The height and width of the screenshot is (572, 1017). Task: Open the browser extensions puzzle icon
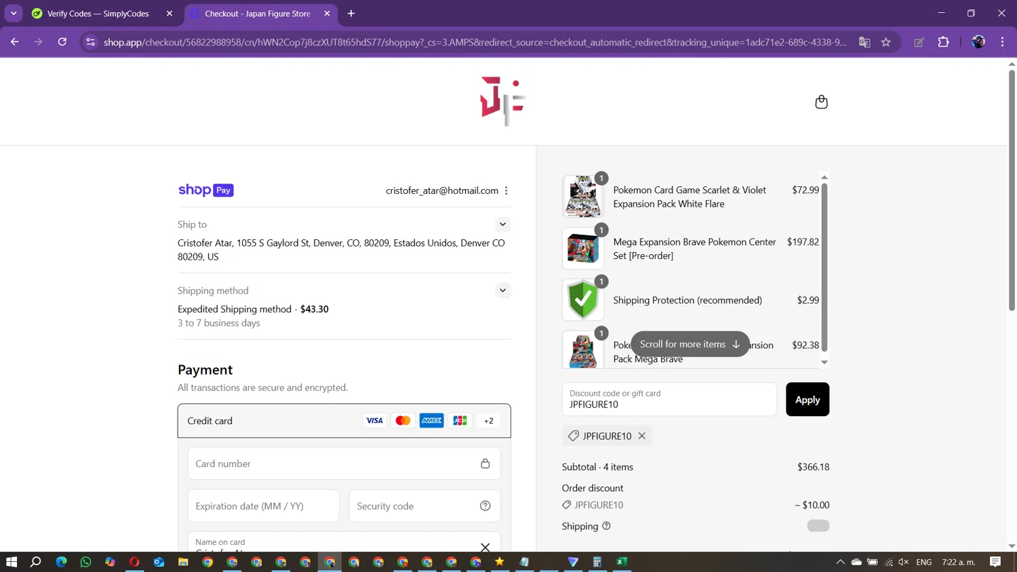[943, 42]
